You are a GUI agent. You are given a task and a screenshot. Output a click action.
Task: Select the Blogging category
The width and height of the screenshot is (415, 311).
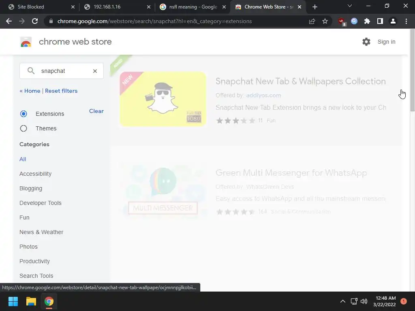[31, 188]
